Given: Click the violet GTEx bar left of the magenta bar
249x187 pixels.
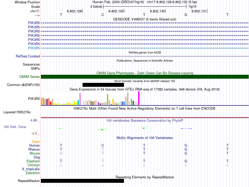Looking at the screenshot, I should click(80, 99).
